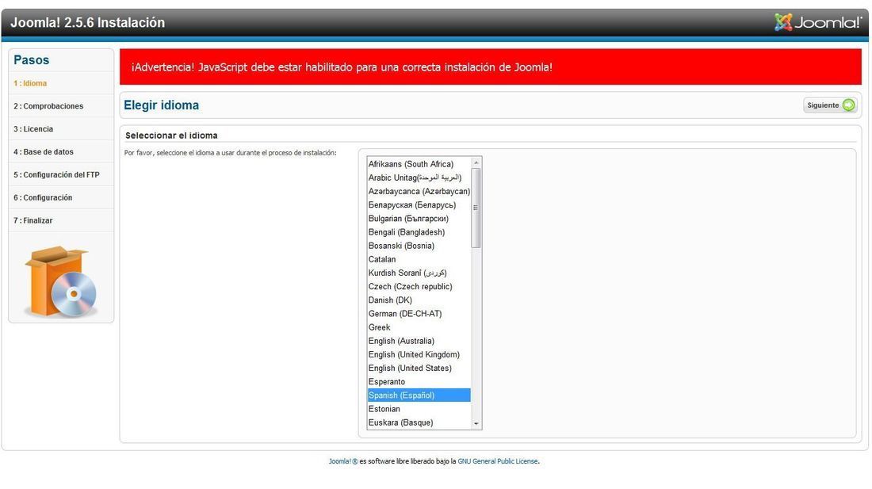Select Kurdish Soranî language
Image resolution: width=872 pixels, height=489 pixels.
pos(419,273)
